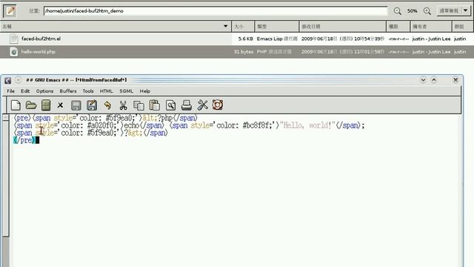
Task: Sort by the size column header
Action: tap(243, 27)
